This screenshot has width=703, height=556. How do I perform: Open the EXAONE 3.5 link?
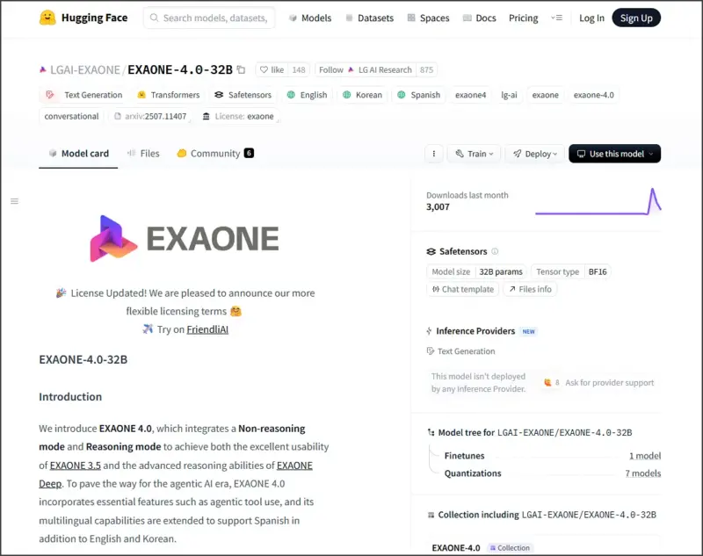76,466
